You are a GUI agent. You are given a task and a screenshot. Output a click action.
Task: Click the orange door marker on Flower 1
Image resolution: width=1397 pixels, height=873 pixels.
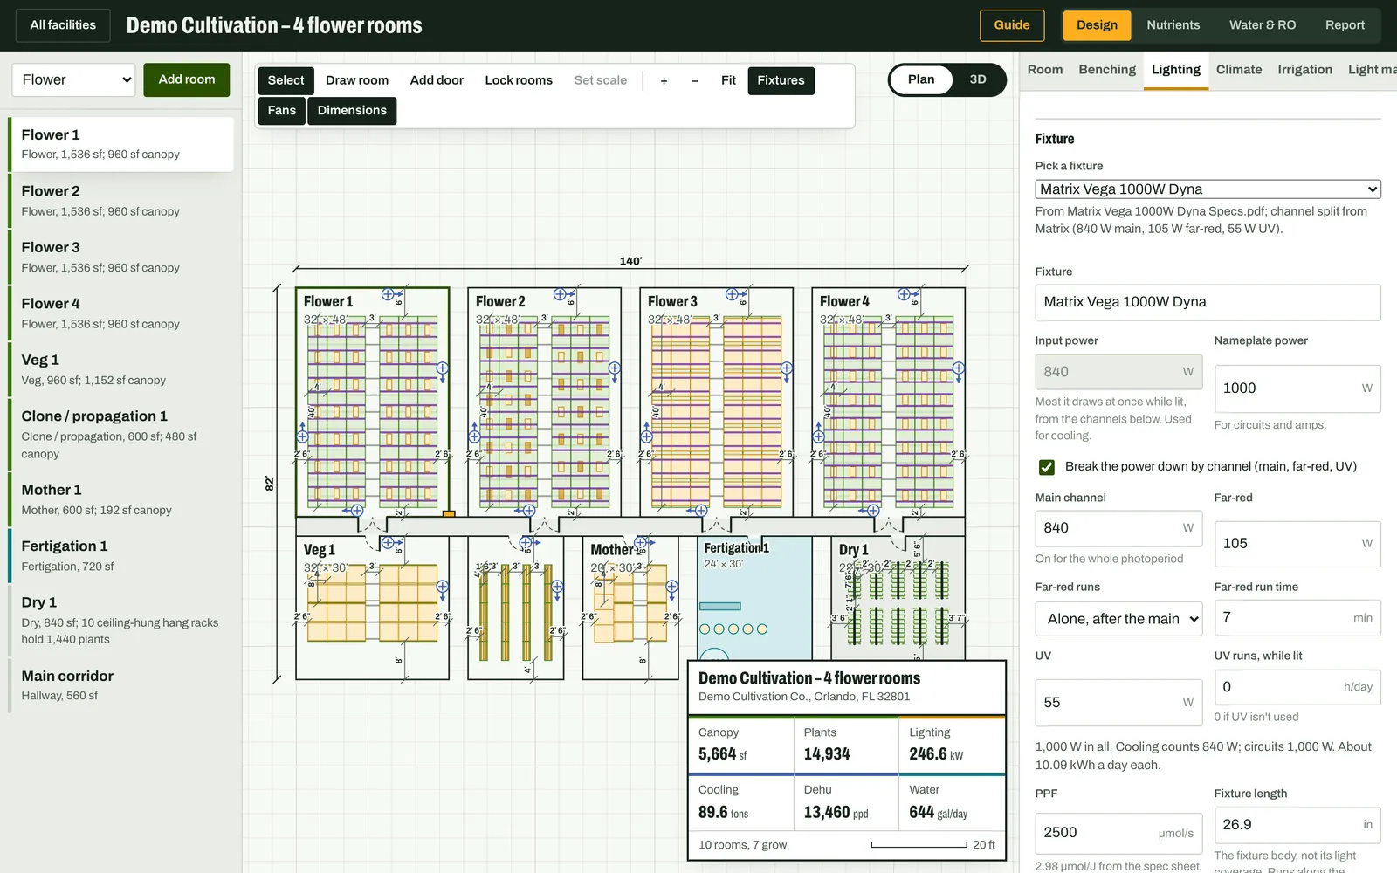(449, 514)
